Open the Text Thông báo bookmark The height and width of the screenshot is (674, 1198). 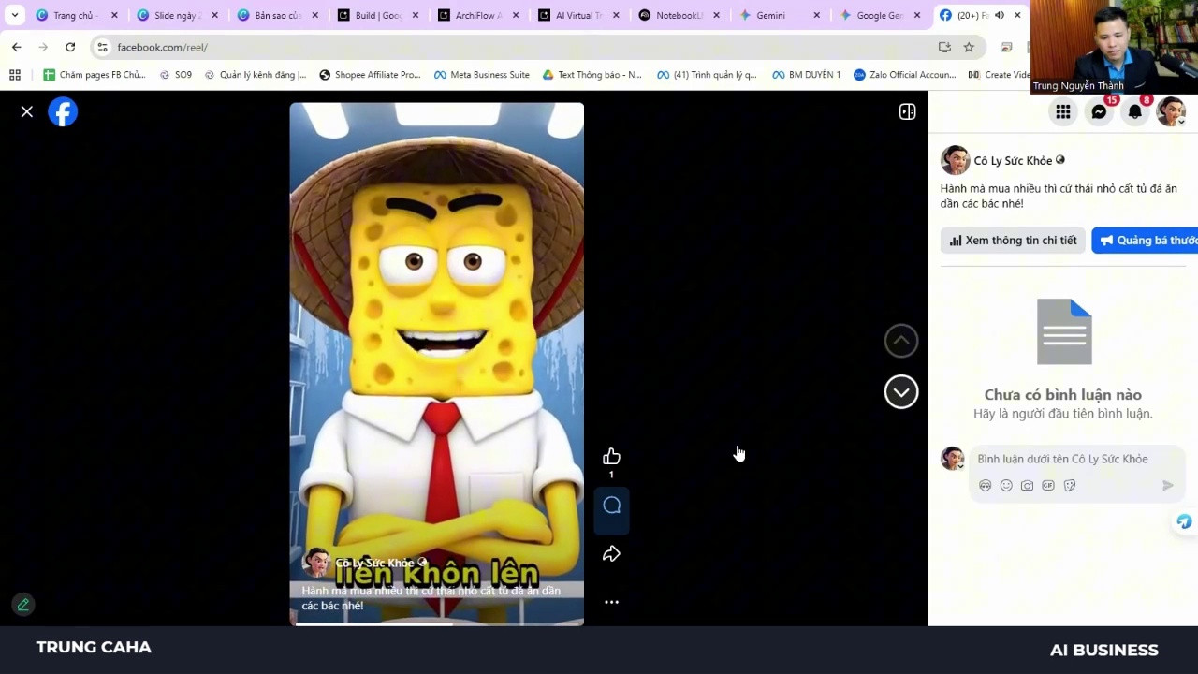[x=592, y=75]
